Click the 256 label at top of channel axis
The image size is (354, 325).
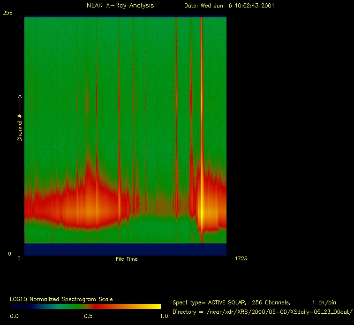pos(8,13)
